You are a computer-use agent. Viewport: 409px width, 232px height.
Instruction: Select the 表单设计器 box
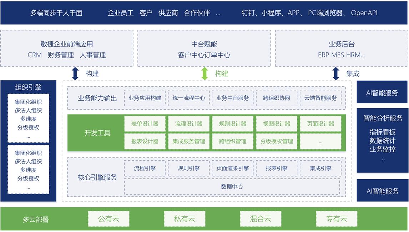pos(145,124)
